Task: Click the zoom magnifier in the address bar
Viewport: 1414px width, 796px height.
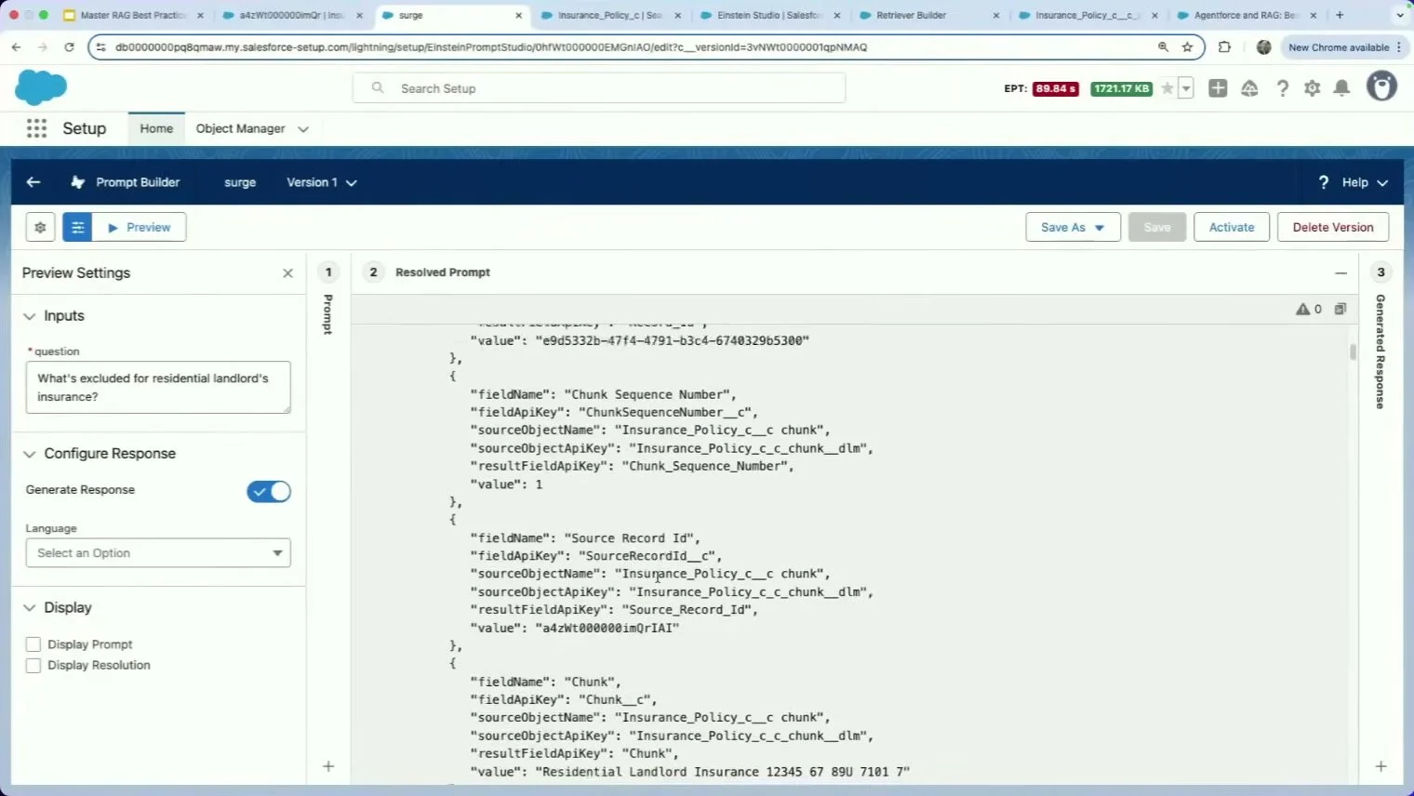Action: 1163,46
